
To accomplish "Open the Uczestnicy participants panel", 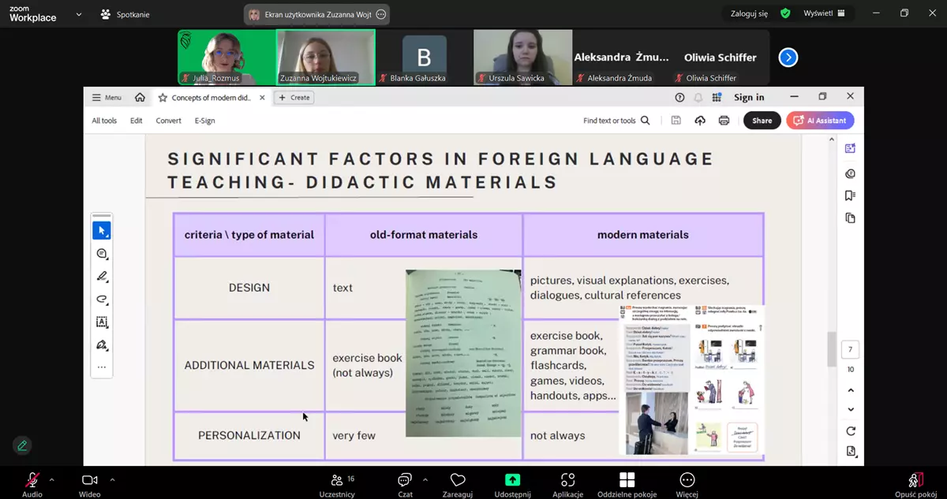I will pos(337,480).
